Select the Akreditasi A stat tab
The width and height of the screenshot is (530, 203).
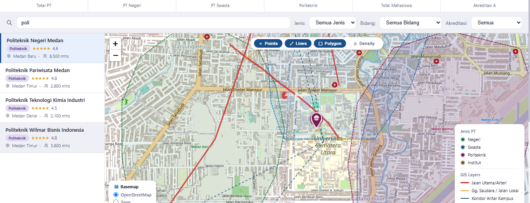click(x=485, y=6)
